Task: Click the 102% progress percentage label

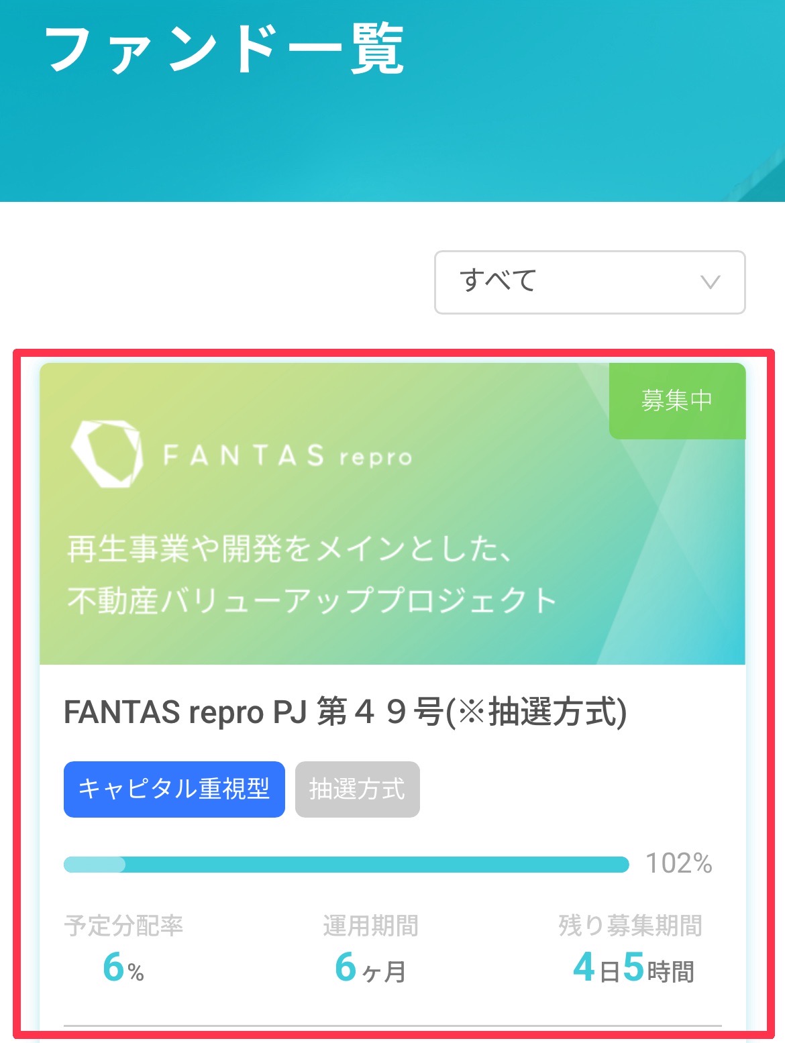Action: tap(678, 863)
